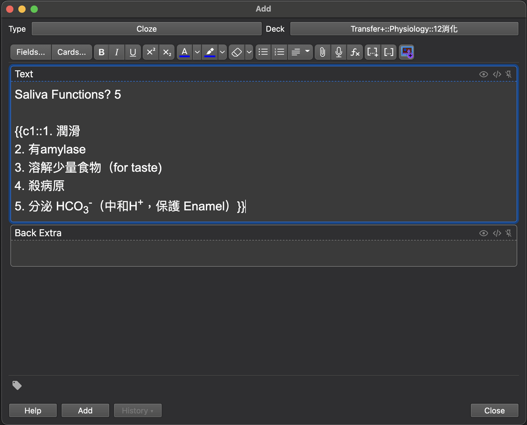Viewport: 527px width, 425px height.
Task: Toggle HTML editor in Back Extra
Action: tap(497, 233)
